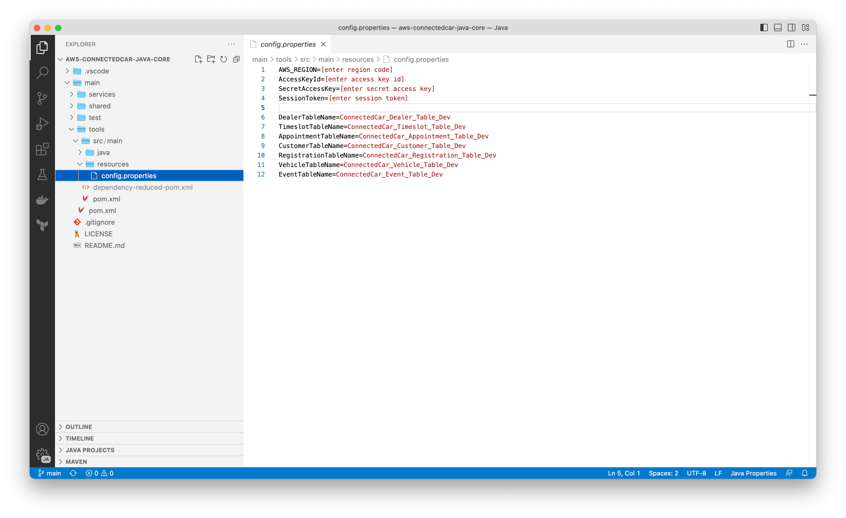The width and height of the screenshot is (846, 518).
Task: Place cursor on AWS_REGION line
Action: (336, 70)
